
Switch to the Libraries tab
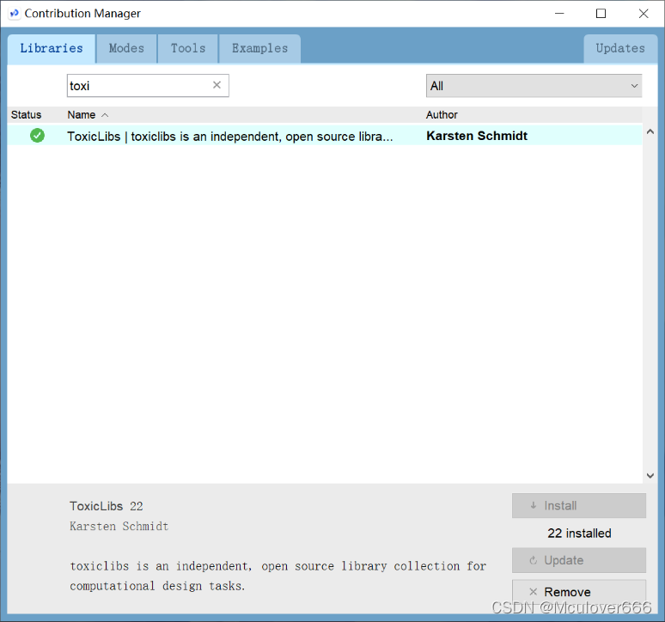pyautogui.click(x=52, y=48)
